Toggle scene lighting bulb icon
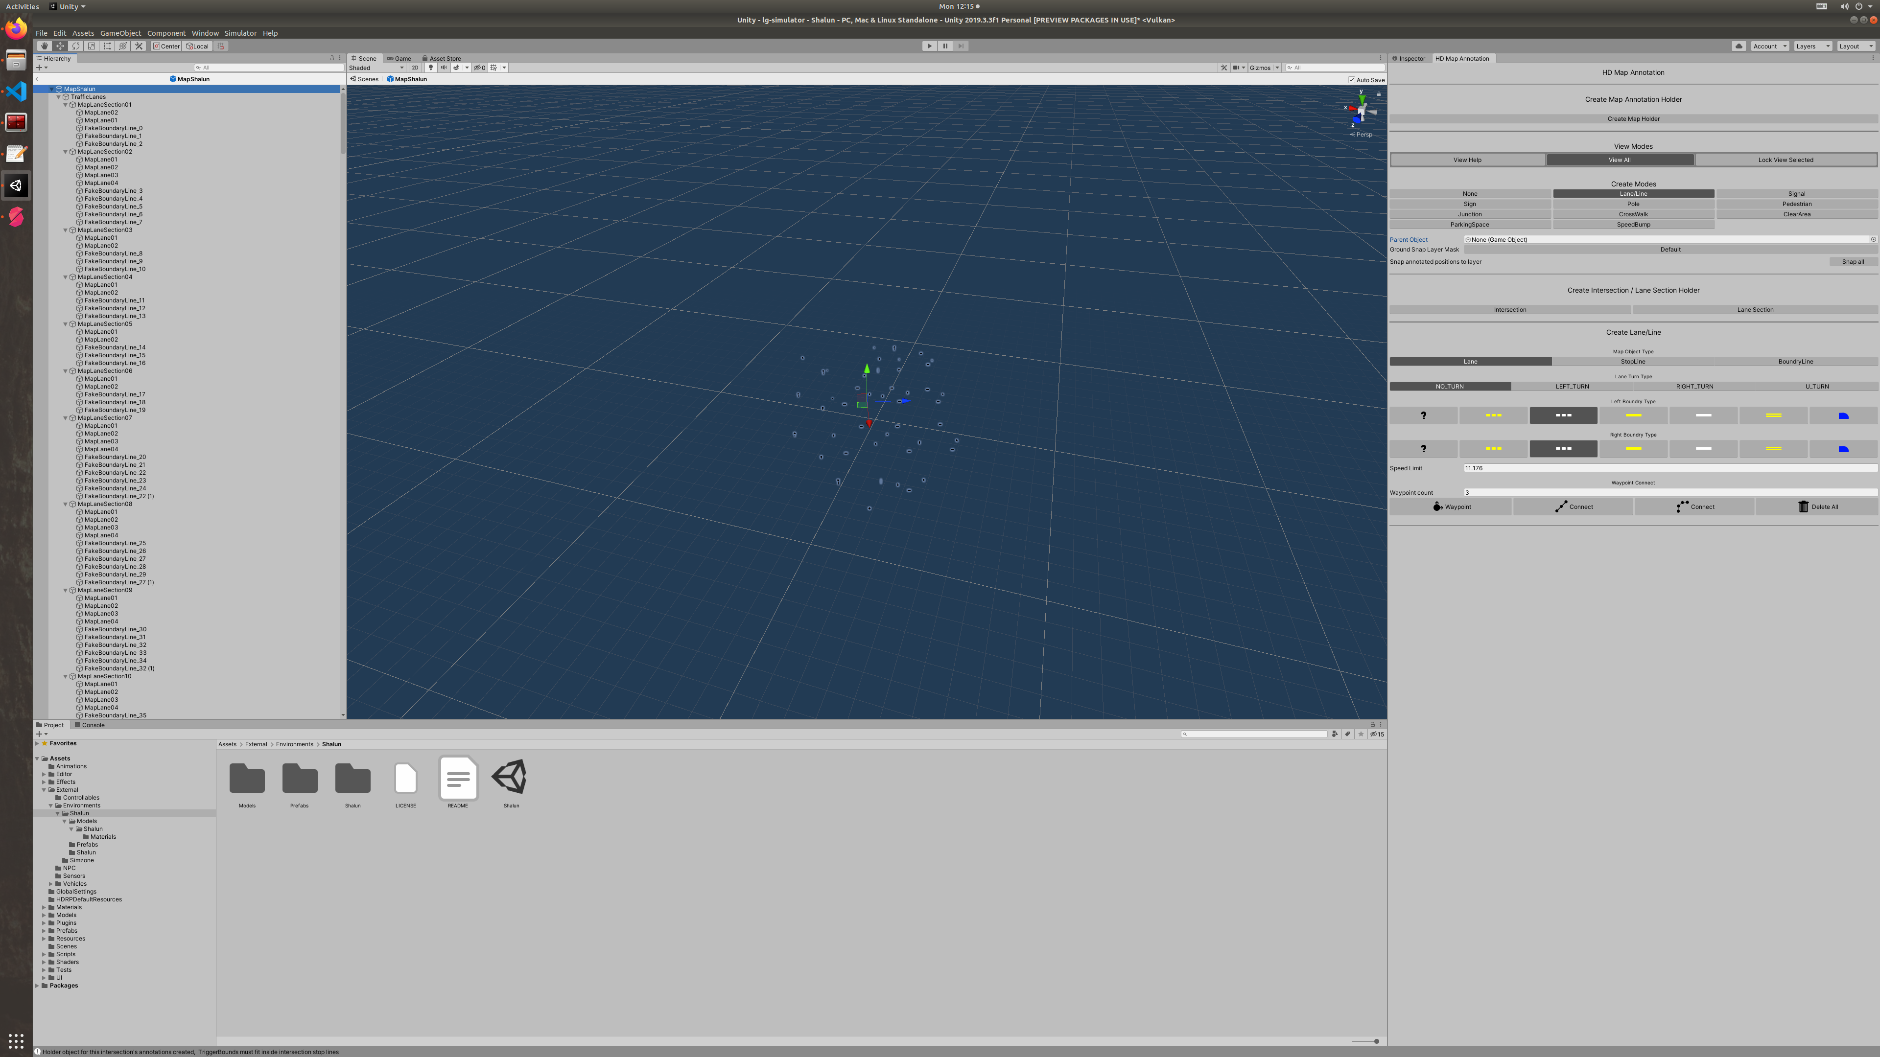This screenshot has height=1057, width=1880. pos(431,68)
